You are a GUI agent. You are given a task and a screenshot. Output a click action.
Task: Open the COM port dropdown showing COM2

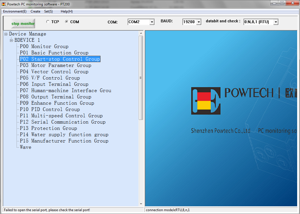point(152,22)
